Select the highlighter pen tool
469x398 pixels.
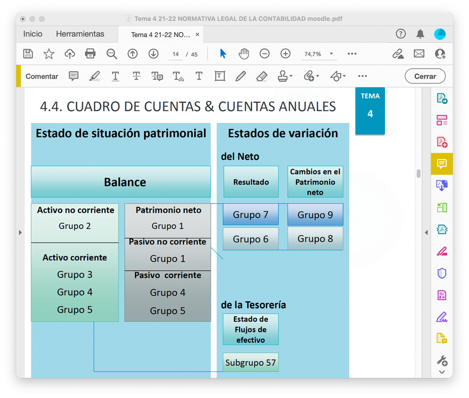point(95,76)
